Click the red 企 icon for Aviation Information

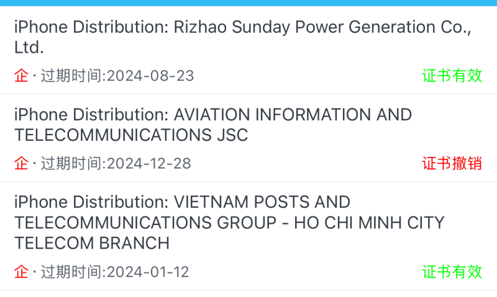[21, 164]
